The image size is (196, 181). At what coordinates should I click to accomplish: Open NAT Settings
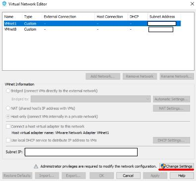pos(171,108)
